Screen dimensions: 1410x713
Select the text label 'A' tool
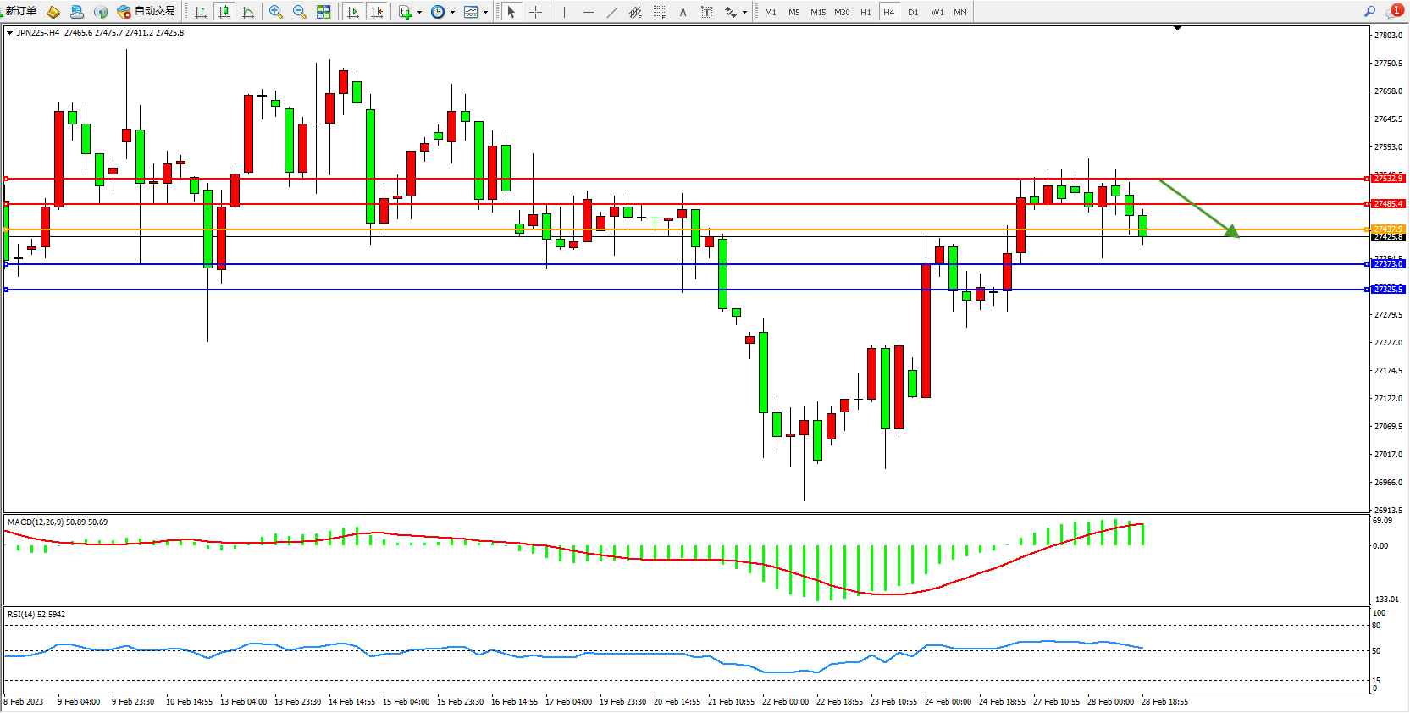pos(683,12)
